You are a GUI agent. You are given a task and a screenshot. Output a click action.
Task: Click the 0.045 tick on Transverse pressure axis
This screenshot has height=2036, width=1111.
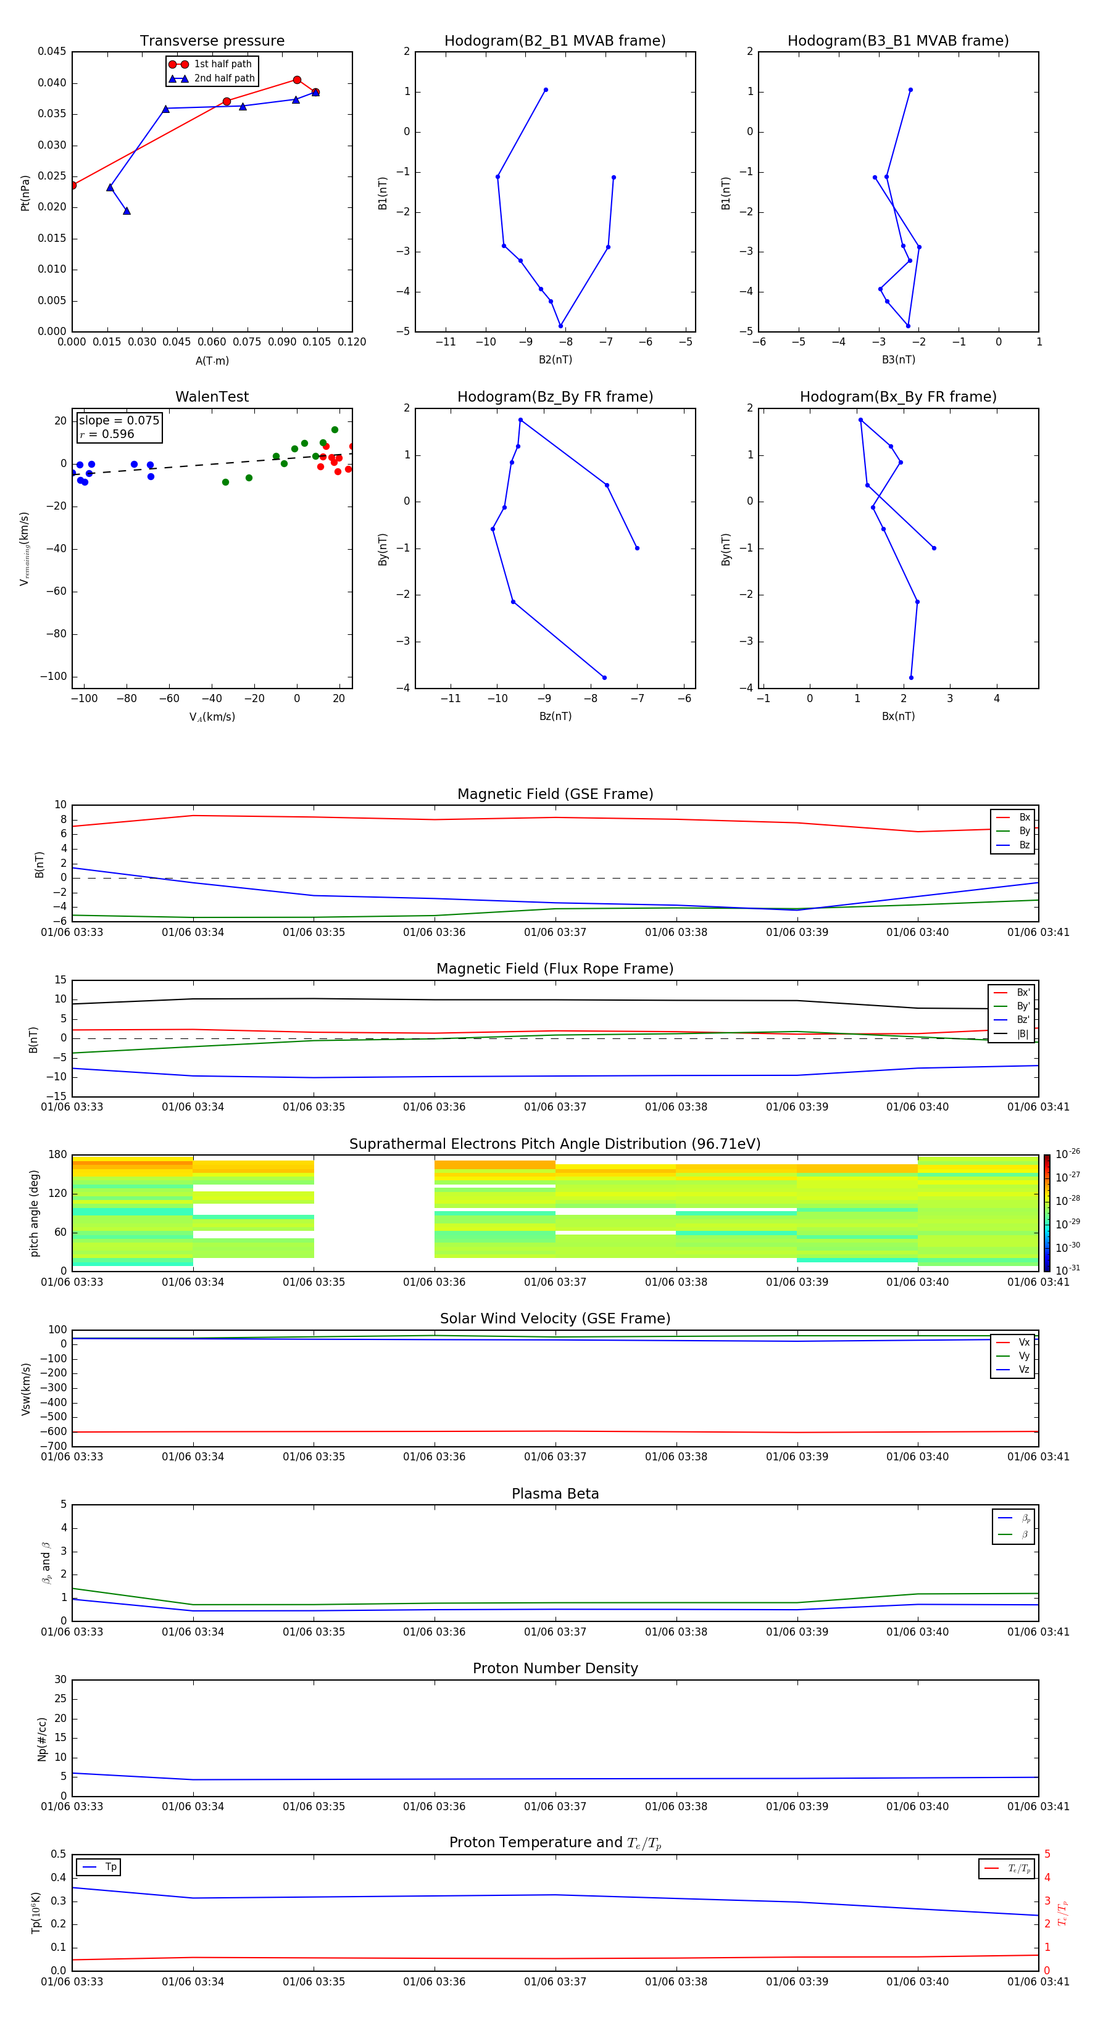coord(52,51)
